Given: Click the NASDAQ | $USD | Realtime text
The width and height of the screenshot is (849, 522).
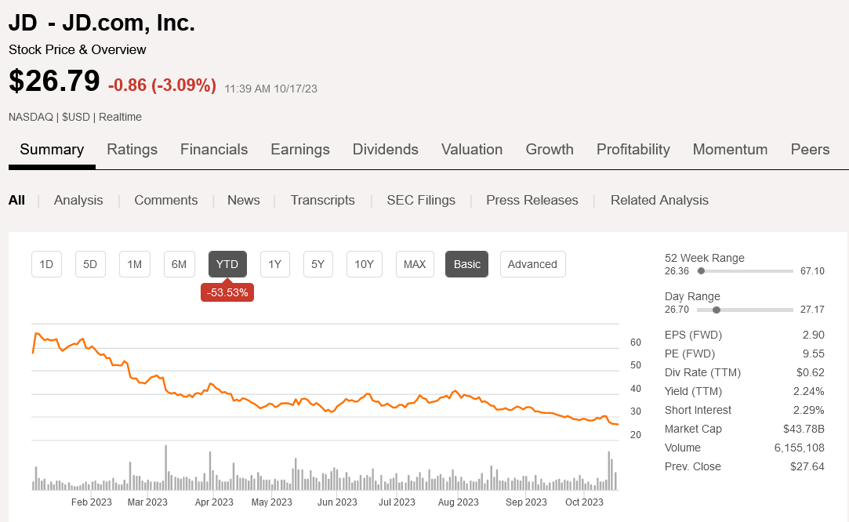Looking at the screenshot, I should [75, 117].
